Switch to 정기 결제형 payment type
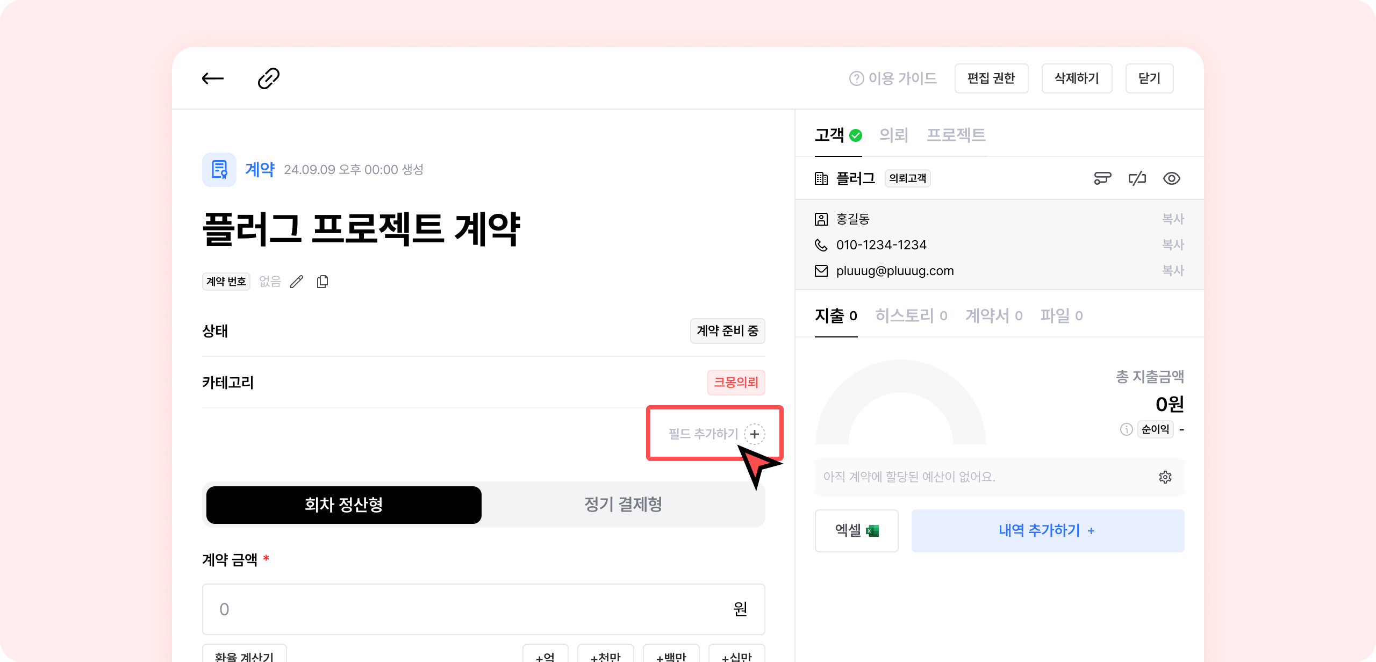 pyautogui.click(x=623, y=505)
